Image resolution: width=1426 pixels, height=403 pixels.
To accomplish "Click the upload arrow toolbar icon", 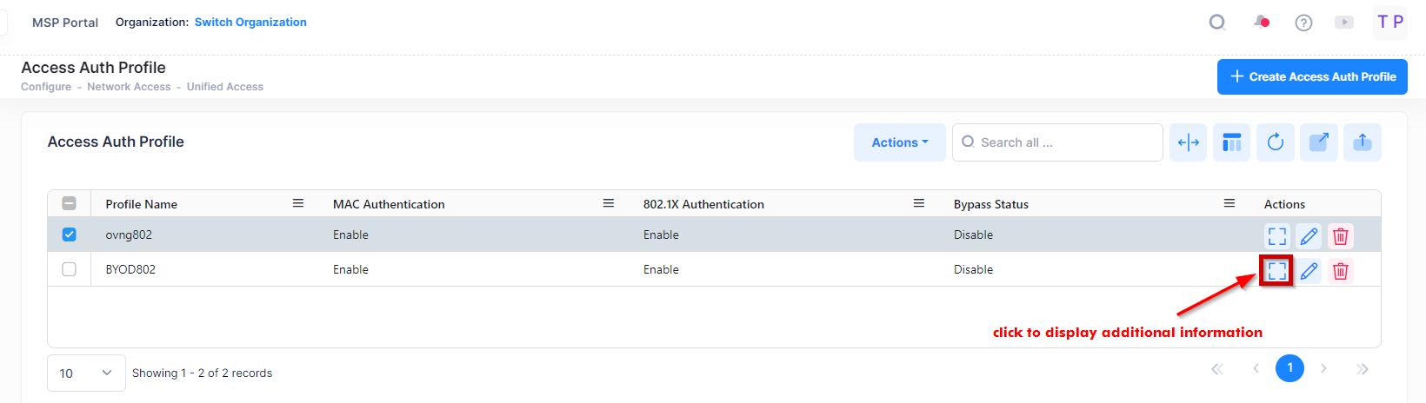I will [1362, 142].
